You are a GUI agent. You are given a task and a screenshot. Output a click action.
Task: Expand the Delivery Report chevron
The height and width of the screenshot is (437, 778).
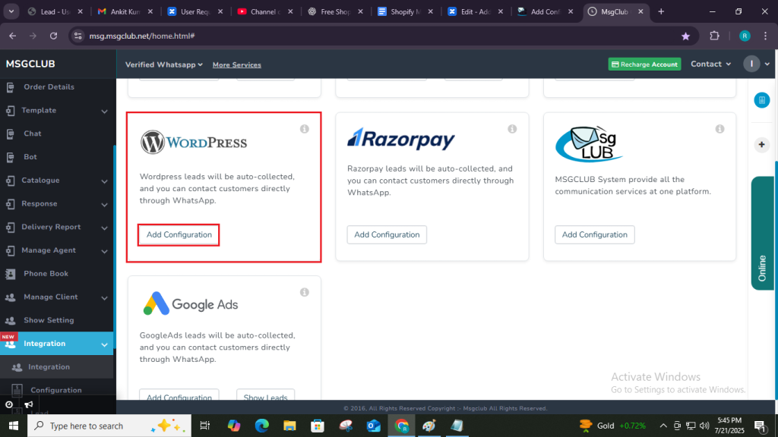[104, 228]
